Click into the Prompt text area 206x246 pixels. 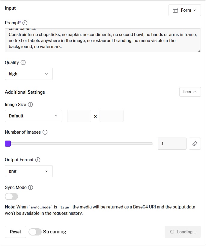(x=103, y=40)
